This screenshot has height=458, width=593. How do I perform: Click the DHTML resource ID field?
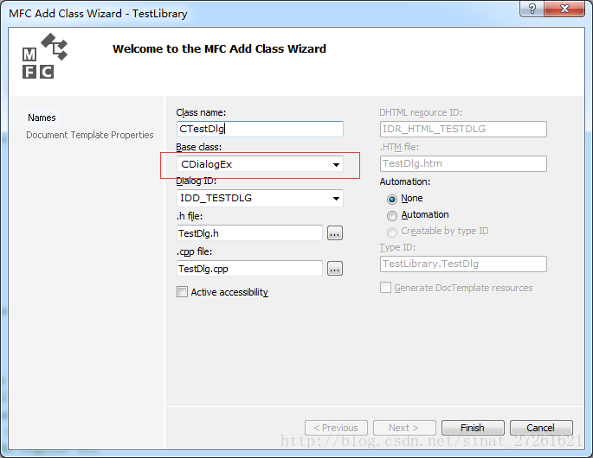click(x=463, y=129)
